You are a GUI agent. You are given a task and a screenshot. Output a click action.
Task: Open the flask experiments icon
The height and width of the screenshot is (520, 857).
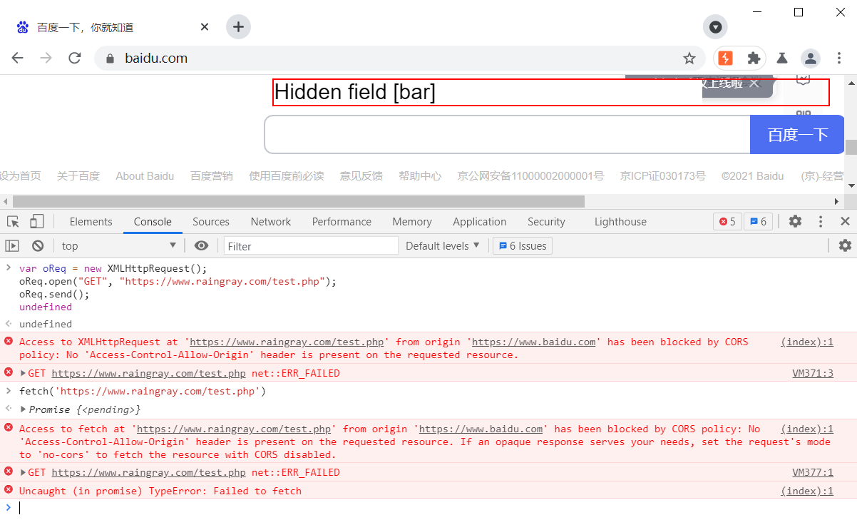(x=782, y=58)
